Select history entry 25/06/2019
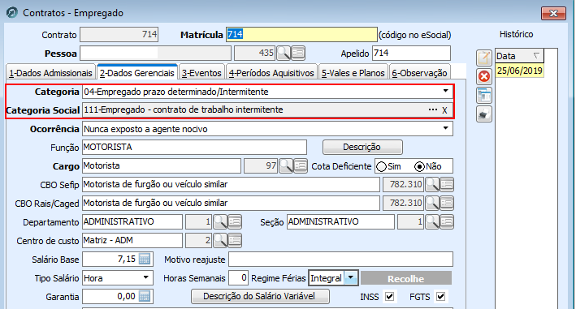The image size is (576, 309). point(519,71)
